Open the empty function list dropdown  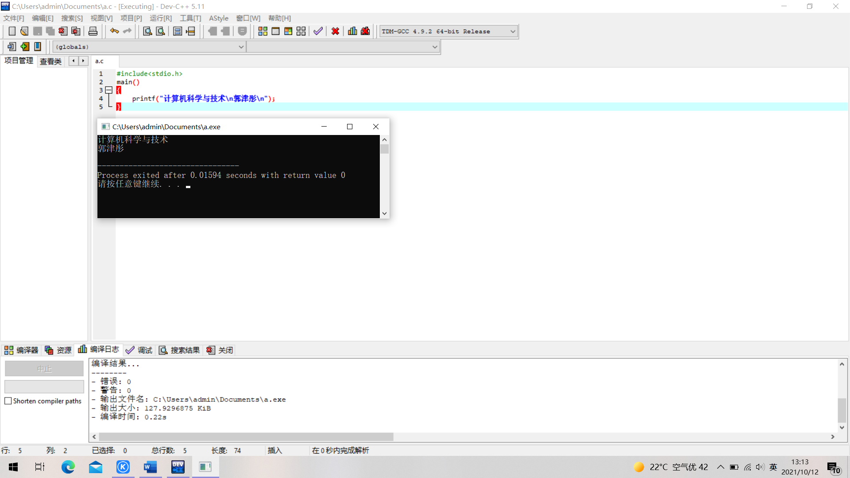tap(435, 47)
